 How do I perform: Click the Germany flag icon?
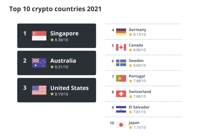click(x=121, y=32)
